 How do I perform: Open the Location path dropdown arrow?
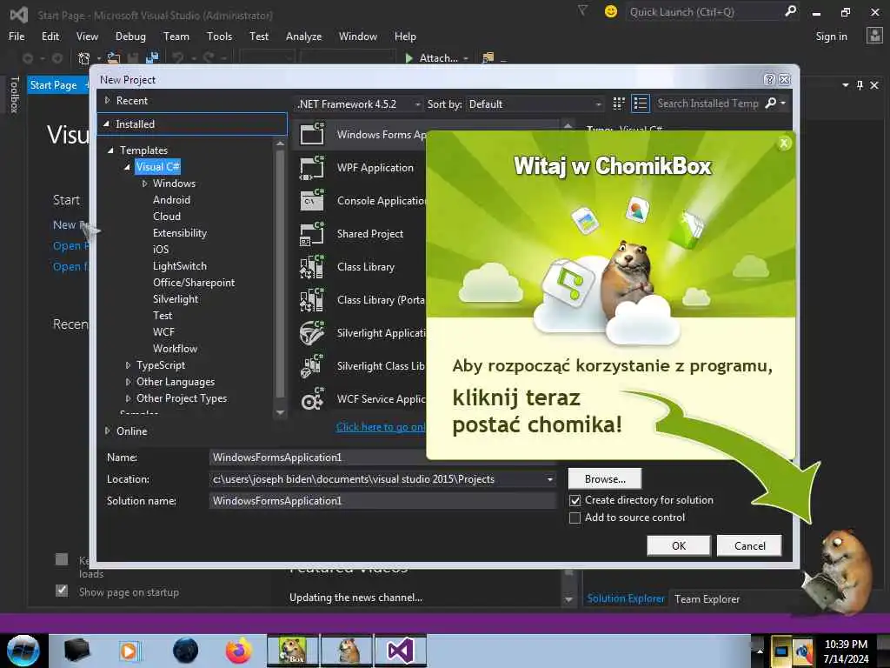(549, 479)
